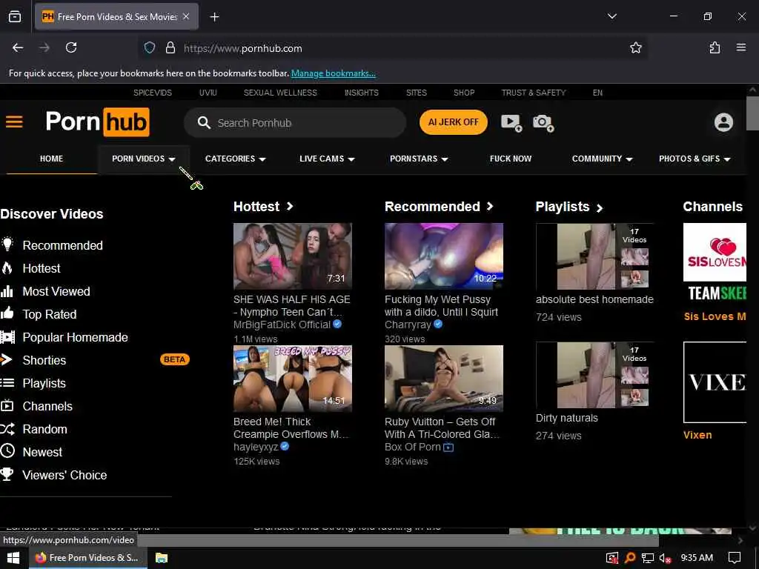Open the taskbar notification center icon
This screenshot has height=569, width=759.
tap(735, 558)
